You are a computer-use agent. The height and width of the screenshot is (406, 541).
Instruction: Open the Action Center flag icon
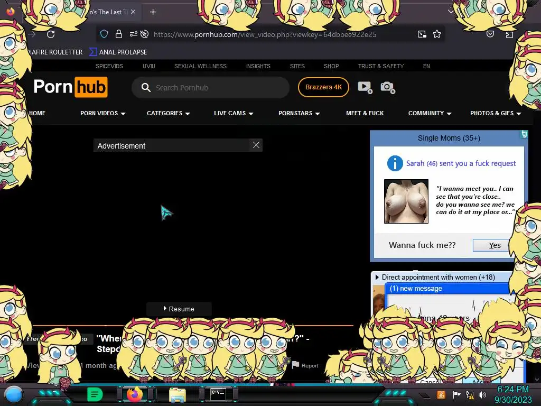point(456,394)
